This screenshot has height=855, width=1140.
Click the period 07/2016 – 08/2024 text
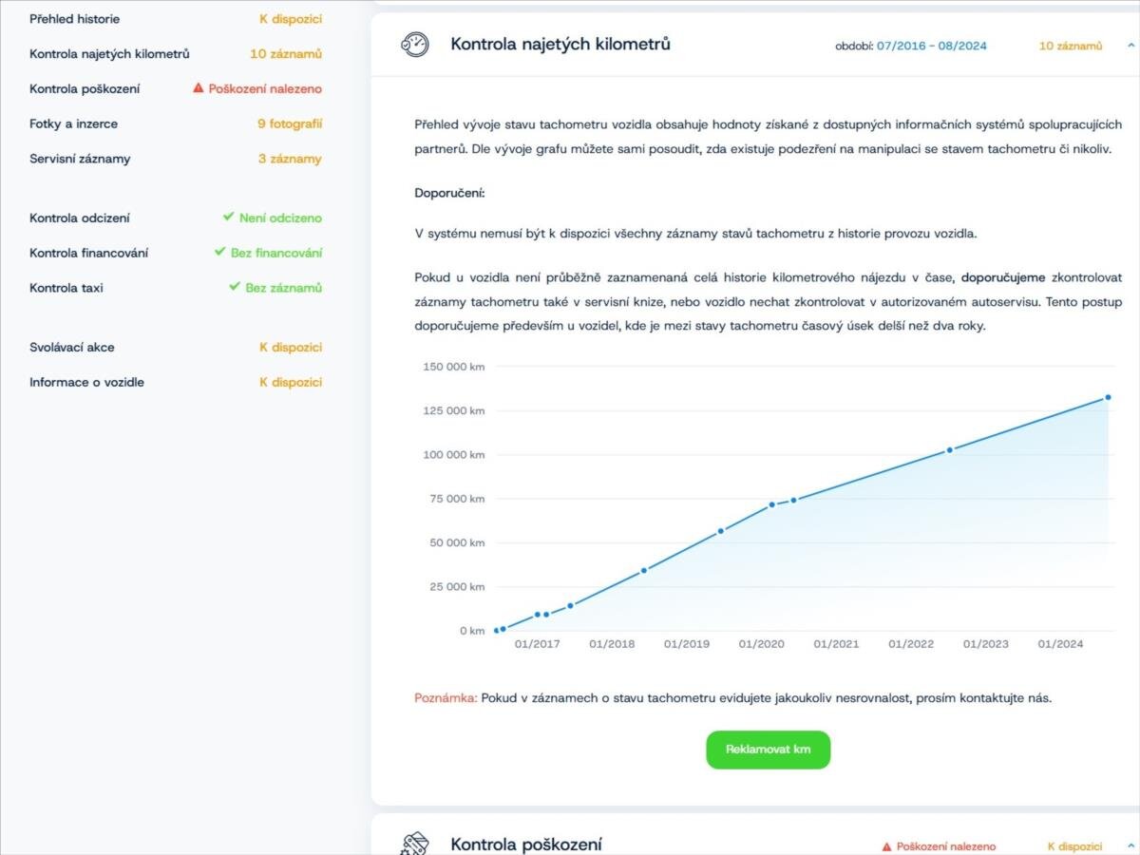(931, 46)
